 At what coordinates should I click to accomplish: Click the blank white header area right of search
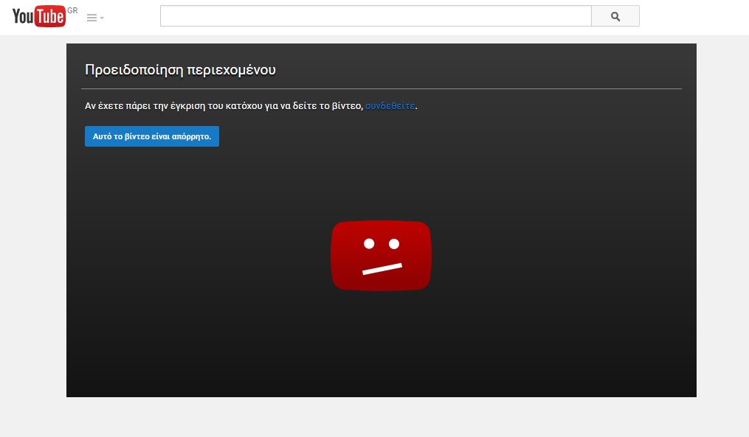point(694,18)
